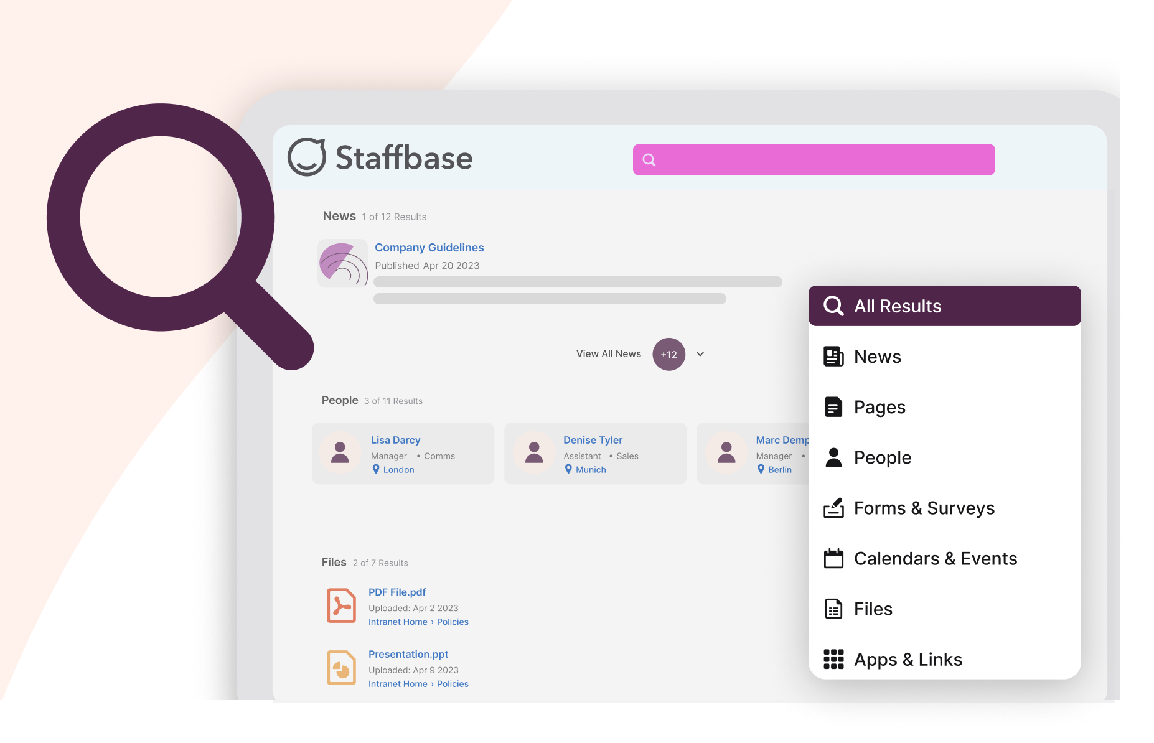Click Denise Tyler's avatar icon

pos(534,452)
